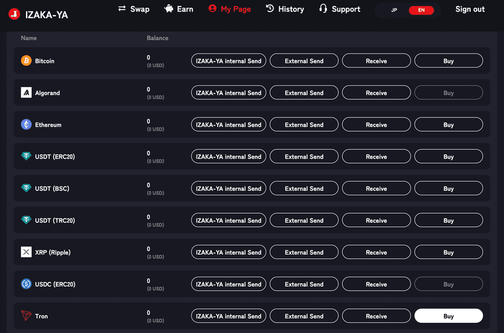Click USDT (ERC20) Receive button
Screen dimensions: 504x333
coord(377,157)
